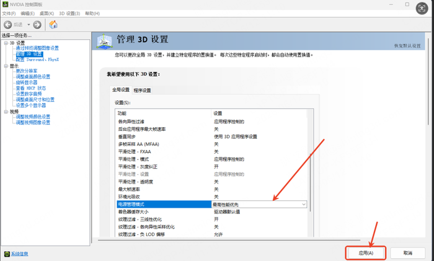Select the 最大帧速率 setting row
The width and height of the screenshot is (434, 261).
tap(212, 189)
